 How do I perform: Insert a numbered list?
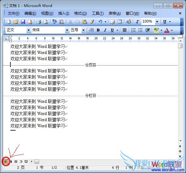133,30
